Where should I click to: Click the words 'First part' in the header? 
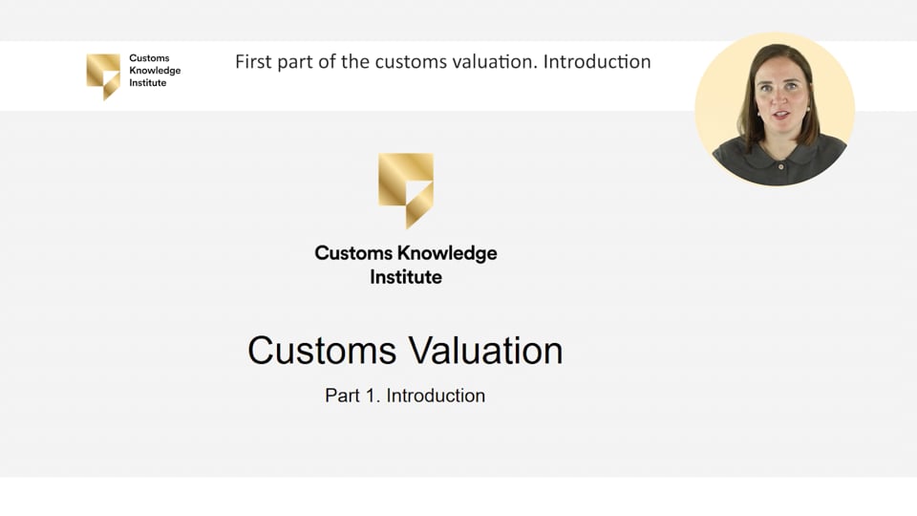(x=274, y=62)
